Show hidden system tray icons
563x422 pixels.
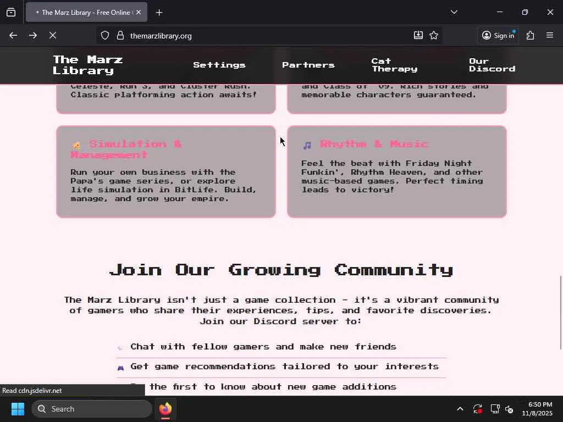click(x=460, y=409)
